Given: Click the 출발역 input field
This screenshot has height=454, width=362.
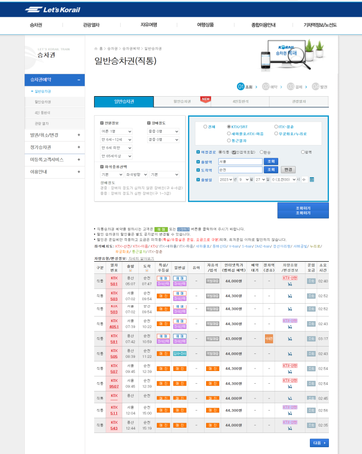Looking at the screenshot, I should tap(240, 162).
